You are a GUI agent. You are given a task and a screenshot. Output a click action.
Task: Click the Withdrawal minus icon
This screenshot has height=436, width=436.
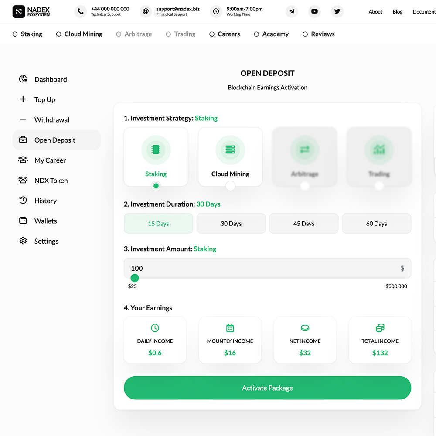tap(23, 119)
